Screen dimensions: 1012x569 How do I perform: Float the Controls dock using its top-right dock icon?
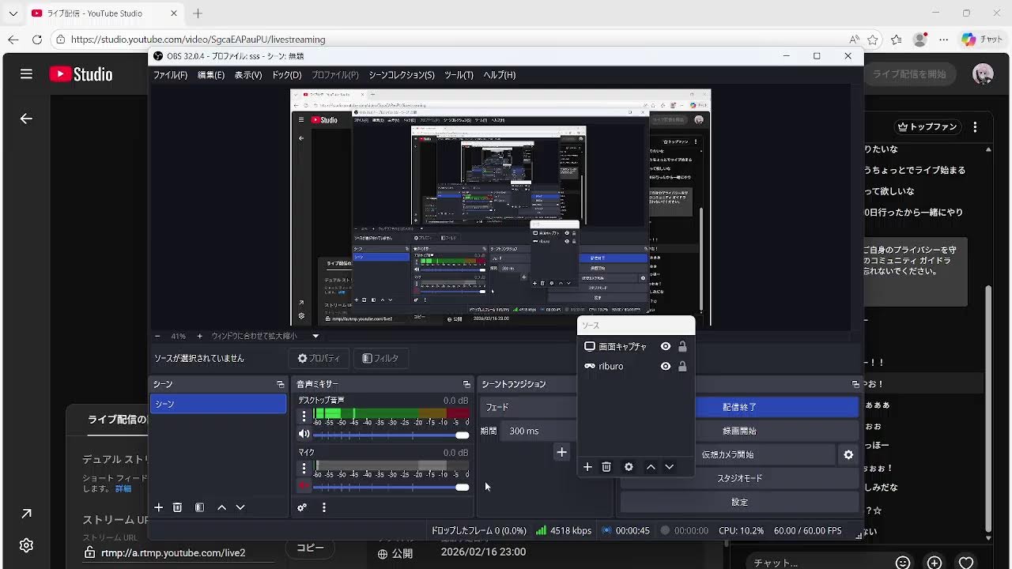(855, 384)
